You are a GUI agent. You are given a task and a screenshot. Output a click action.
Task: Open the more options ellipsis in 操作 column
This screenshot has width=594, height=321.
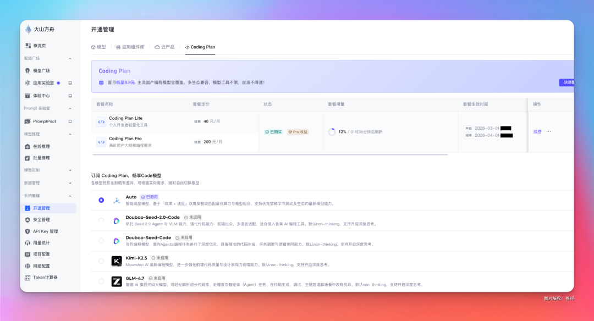point(548,131)
